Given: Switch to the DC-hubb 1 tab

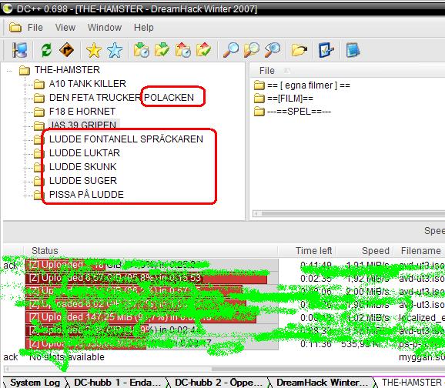Looking at the screenshot, I should 117,383.
